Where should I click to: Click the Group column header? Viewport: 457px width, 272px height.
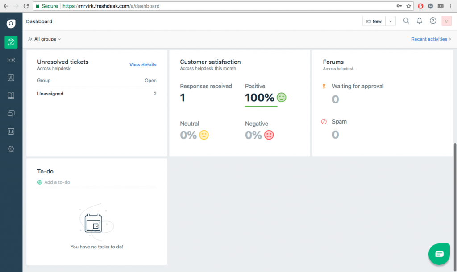coord(44,80)
